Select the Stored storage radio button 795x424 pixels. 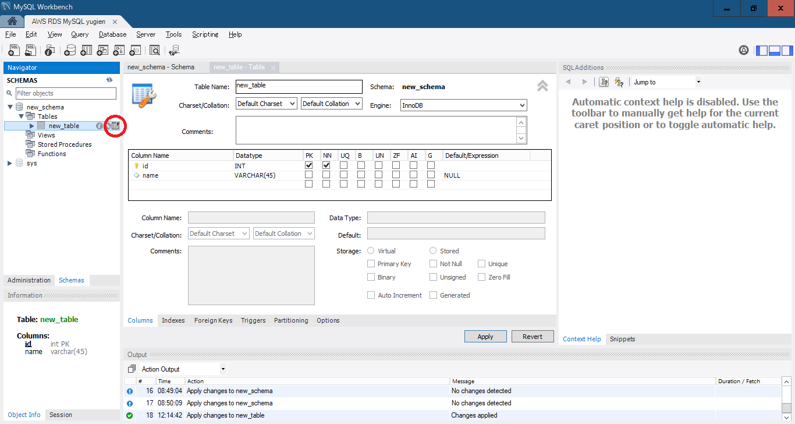[x=433, y=250]
